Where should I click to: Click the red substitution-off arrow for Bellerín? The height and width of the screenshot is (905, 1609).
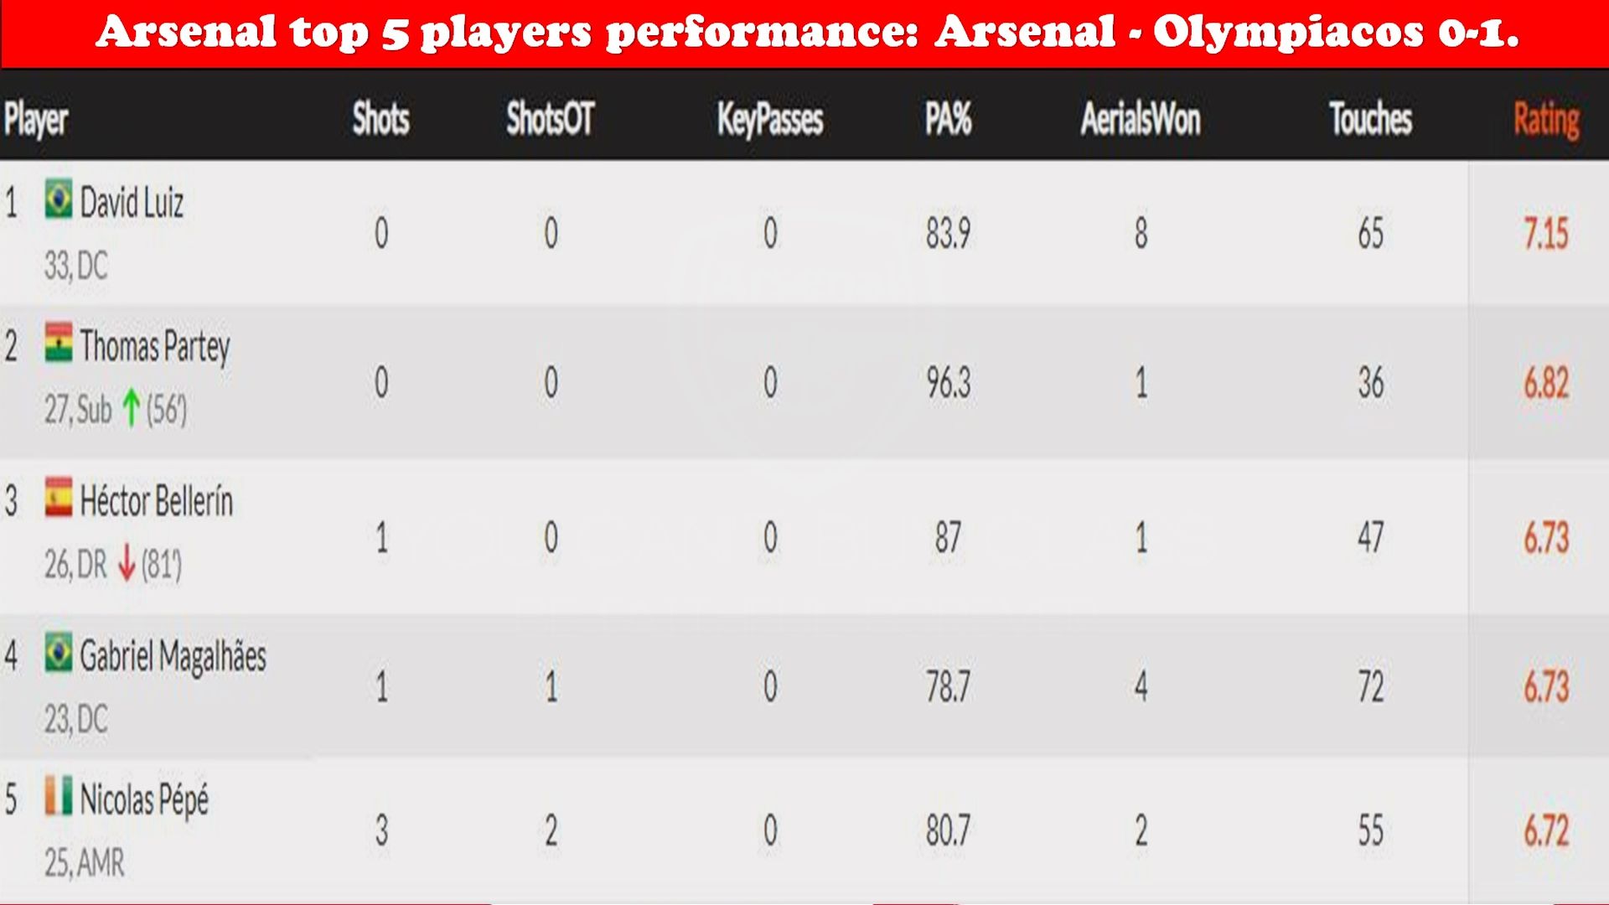pyautogui.click(x=127, y=563)
